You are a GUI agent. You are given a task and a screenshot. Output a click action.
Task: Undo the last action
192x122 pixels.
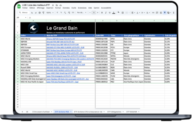(x=32, y=13)
